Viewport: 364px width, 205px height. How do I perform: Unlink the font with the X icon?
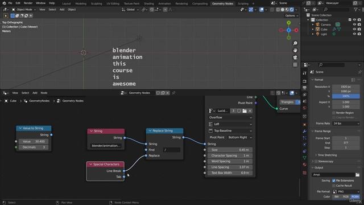pyautogui.click(x=250, y=111)
